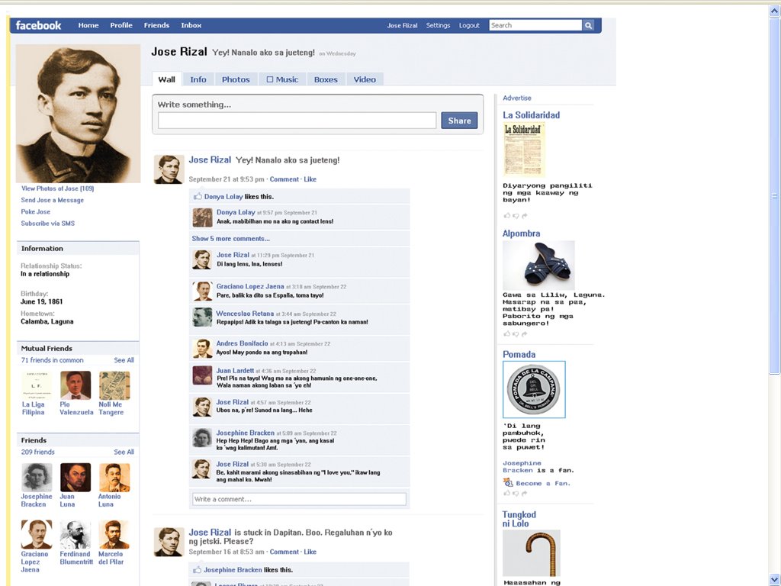This screenshot has height=586, width=781.
Task: Click View Photos of Jose (109)
Action: point(57,188)
